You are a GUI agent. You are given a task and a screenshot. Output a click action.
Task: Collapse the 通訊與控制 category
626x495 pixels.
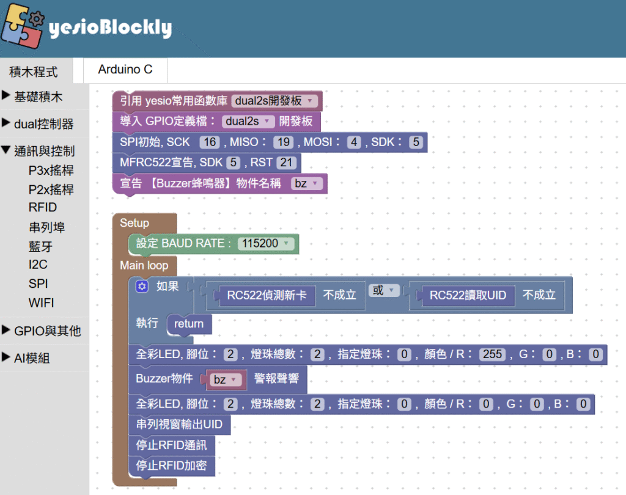pos(44,151)
